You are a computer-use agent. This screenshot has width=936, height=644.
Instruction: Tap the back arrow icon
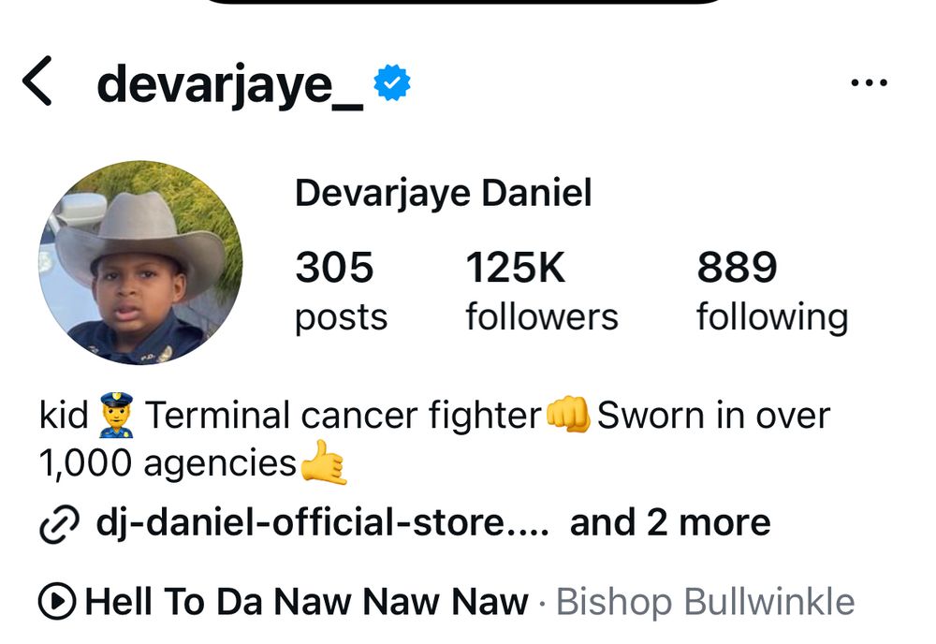37,81
